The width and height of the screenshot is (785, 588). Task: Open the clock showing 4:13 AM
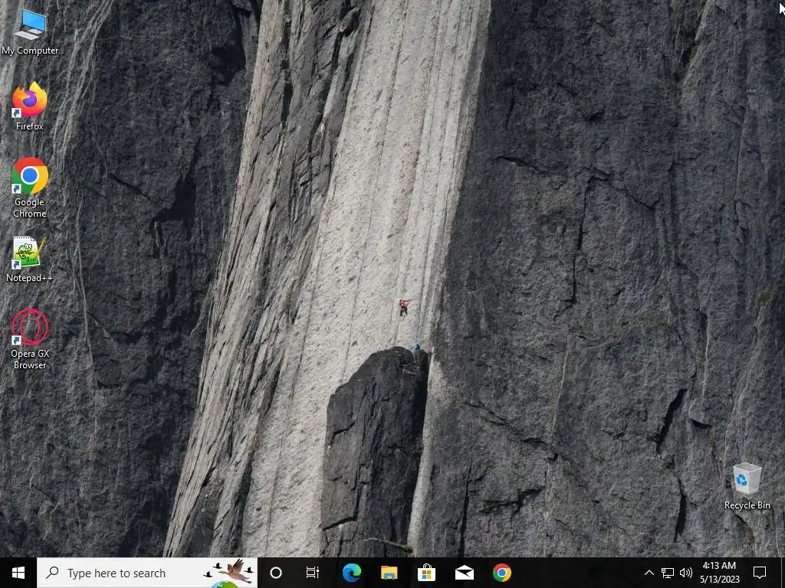[719, 573]
